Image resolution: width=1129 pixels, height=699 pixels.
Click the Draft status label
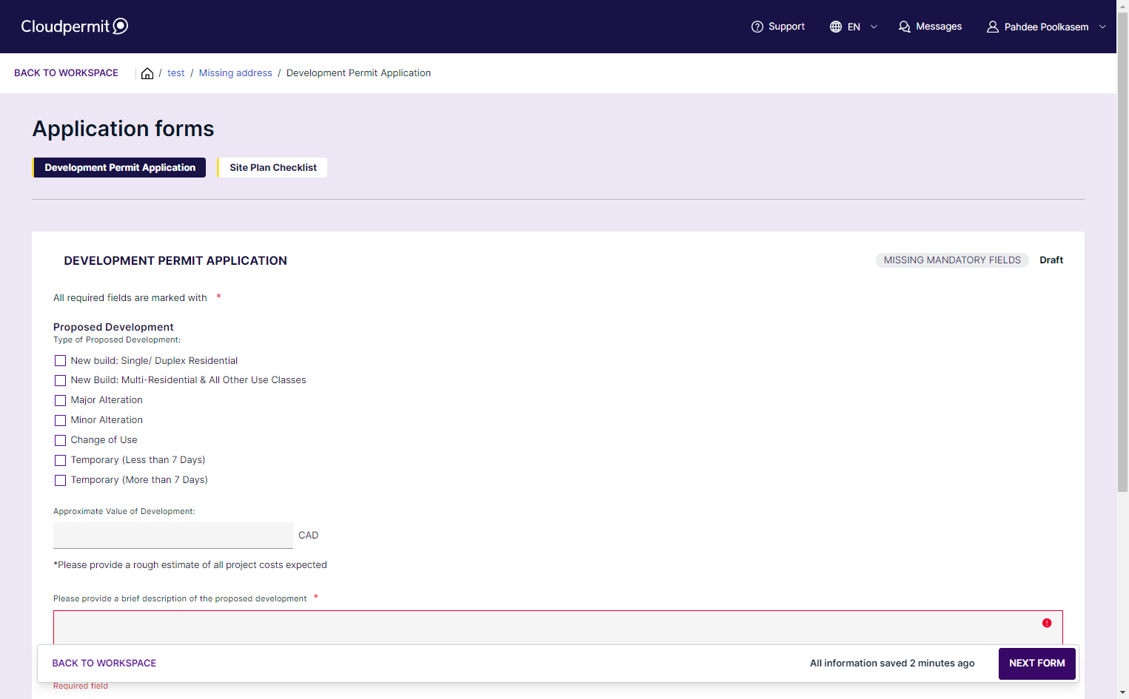point(1051,260)
